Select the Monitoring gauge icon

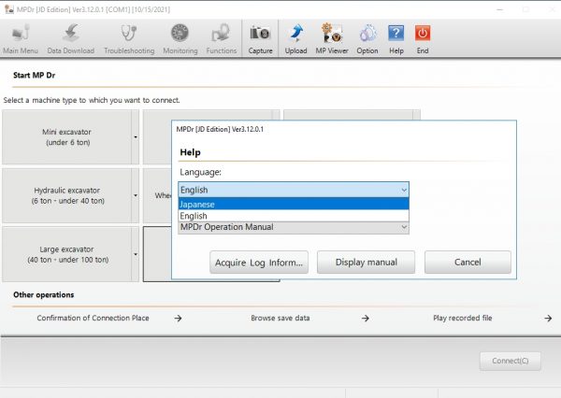(x=180, y=38)
